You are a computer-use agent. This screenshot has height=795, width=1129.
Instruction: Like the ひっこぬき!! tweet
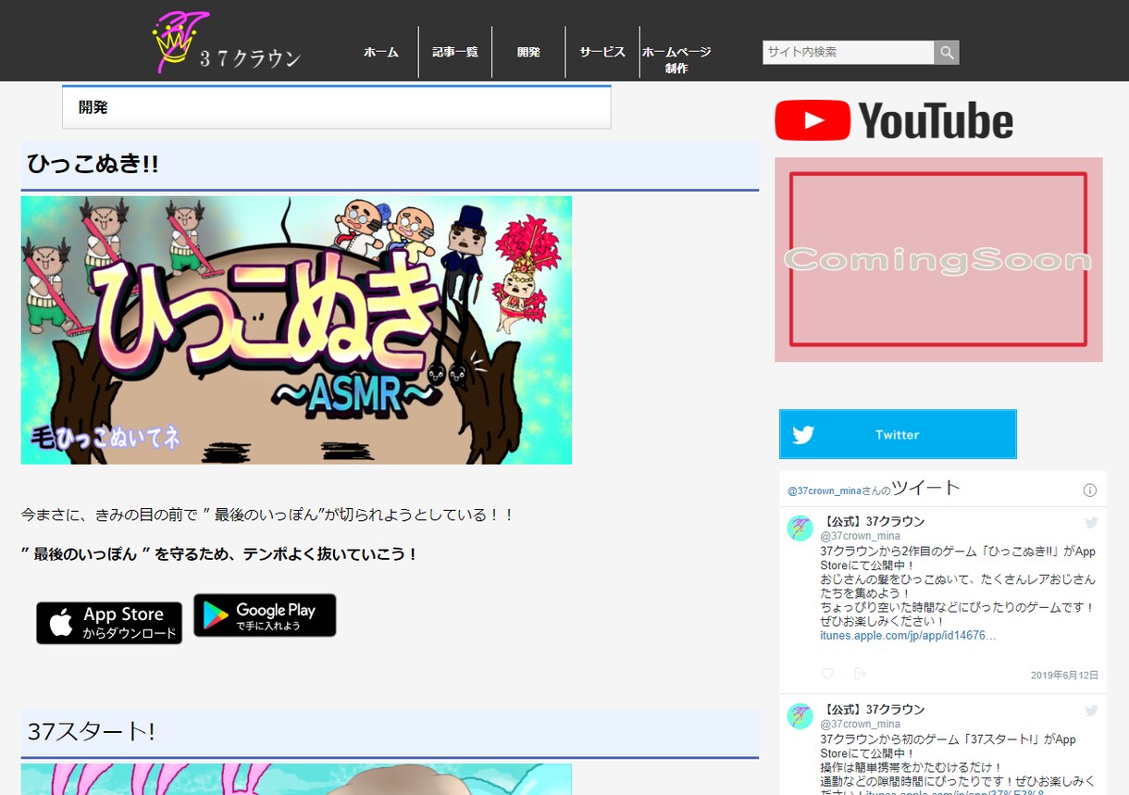coord(827,674)
